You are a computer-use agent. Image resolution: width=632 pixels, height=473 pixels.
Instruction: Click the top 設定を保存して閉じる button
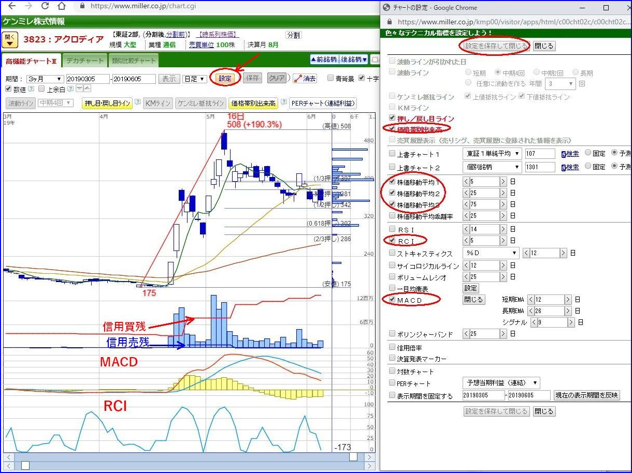[x=496, y=46]
